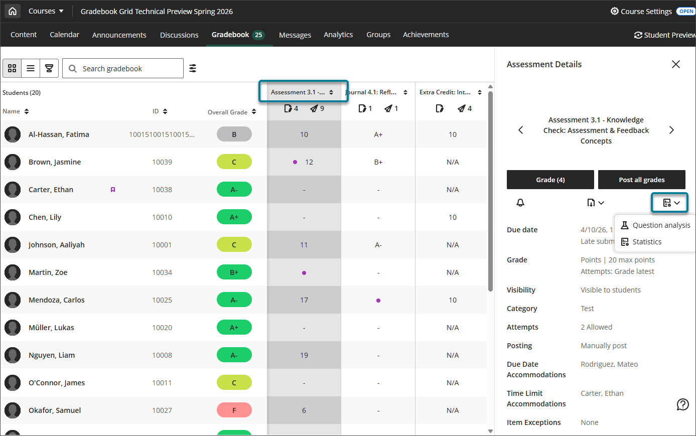Go to the Analytics tab
This screenshot has height=436, width=696.
(x=338, y=35)
